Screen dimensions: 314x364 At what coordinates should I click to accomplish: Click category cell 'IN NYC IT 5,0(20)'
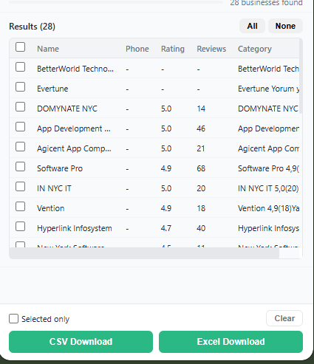[x=268, y=188]
